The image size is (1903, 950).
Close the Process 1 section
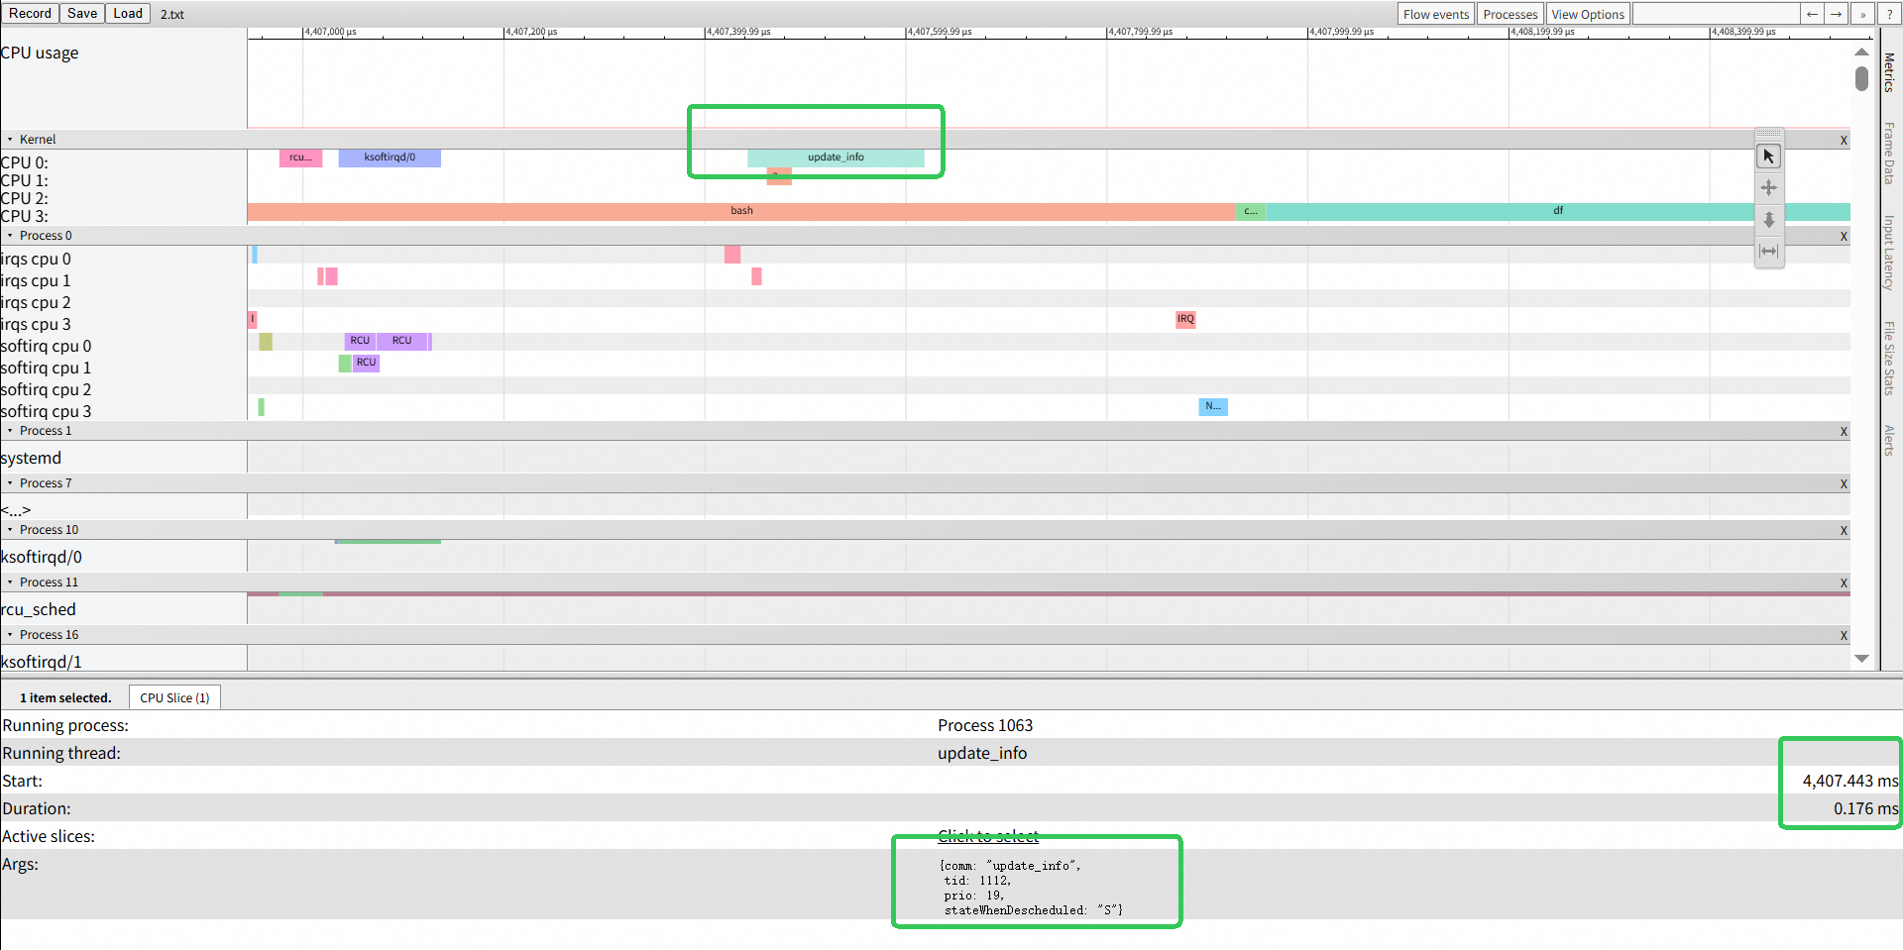coord(1844,432)
